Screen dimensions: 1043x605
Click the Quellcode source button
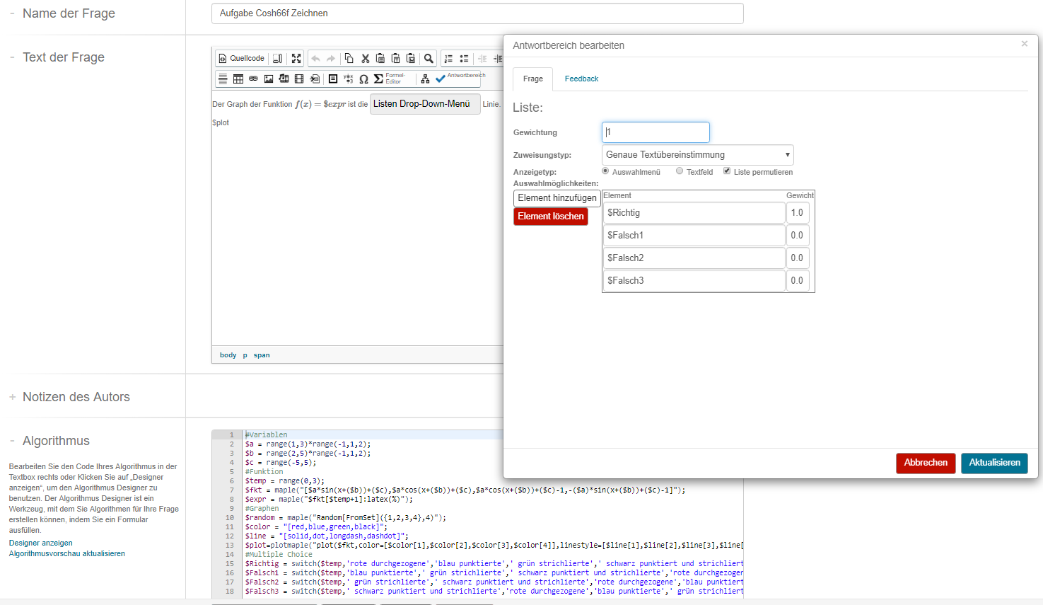coord(241,59)
